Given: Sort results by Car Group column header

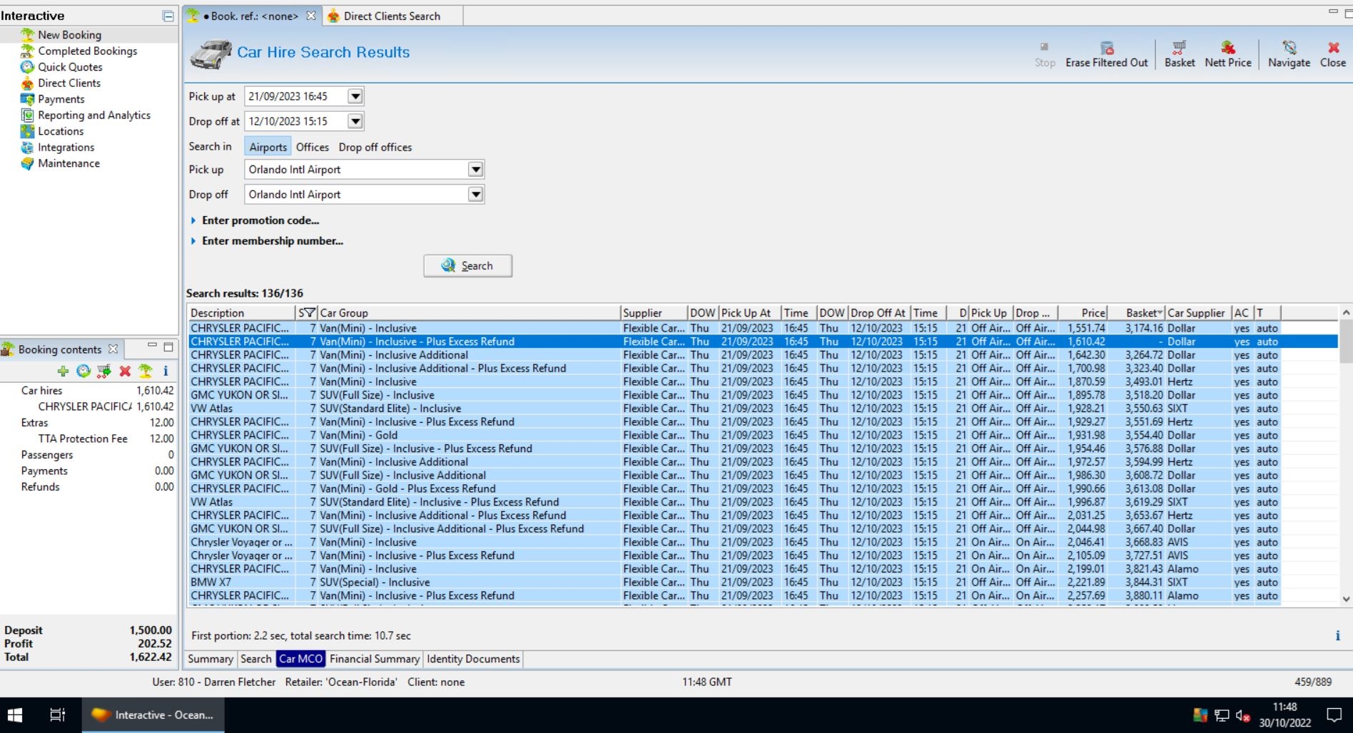Looking at the screenshot, I should (x=469, y=312).
